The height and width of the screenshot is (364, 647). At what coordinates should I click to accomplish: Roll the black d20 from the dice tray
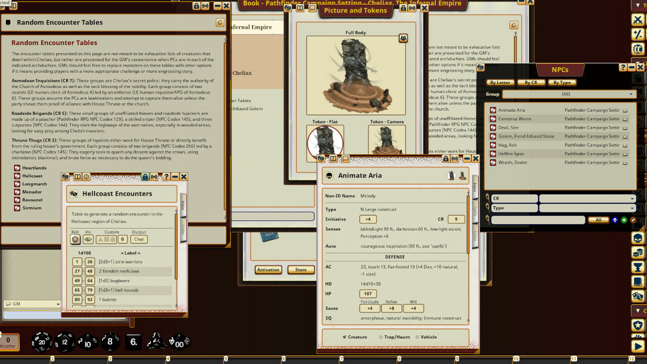[41, 342]
